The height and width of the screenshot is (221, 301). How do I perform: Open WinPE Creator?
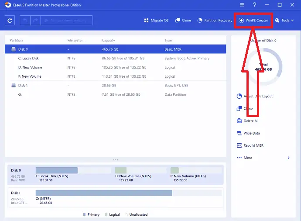253,21
